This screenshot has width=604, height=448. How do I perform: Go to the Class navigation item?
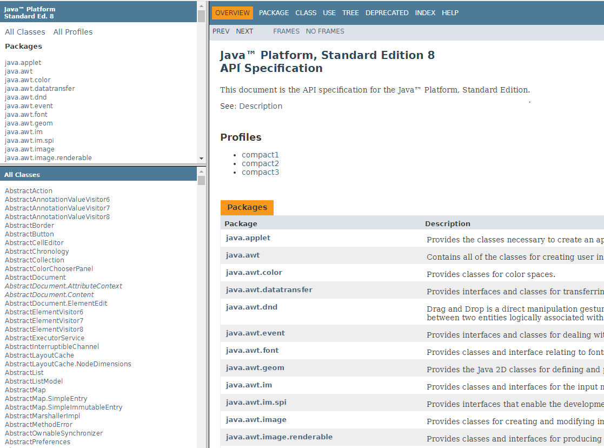(306, 13)
